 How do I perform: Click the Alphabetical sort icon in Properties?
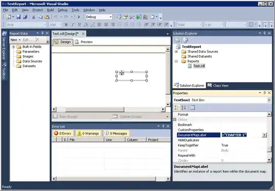(x=183, y=107)
